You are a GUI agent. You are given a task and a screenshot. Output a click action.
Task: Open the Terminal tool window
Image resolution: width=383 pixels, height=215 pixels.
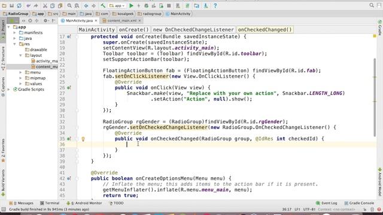[50, 203]
